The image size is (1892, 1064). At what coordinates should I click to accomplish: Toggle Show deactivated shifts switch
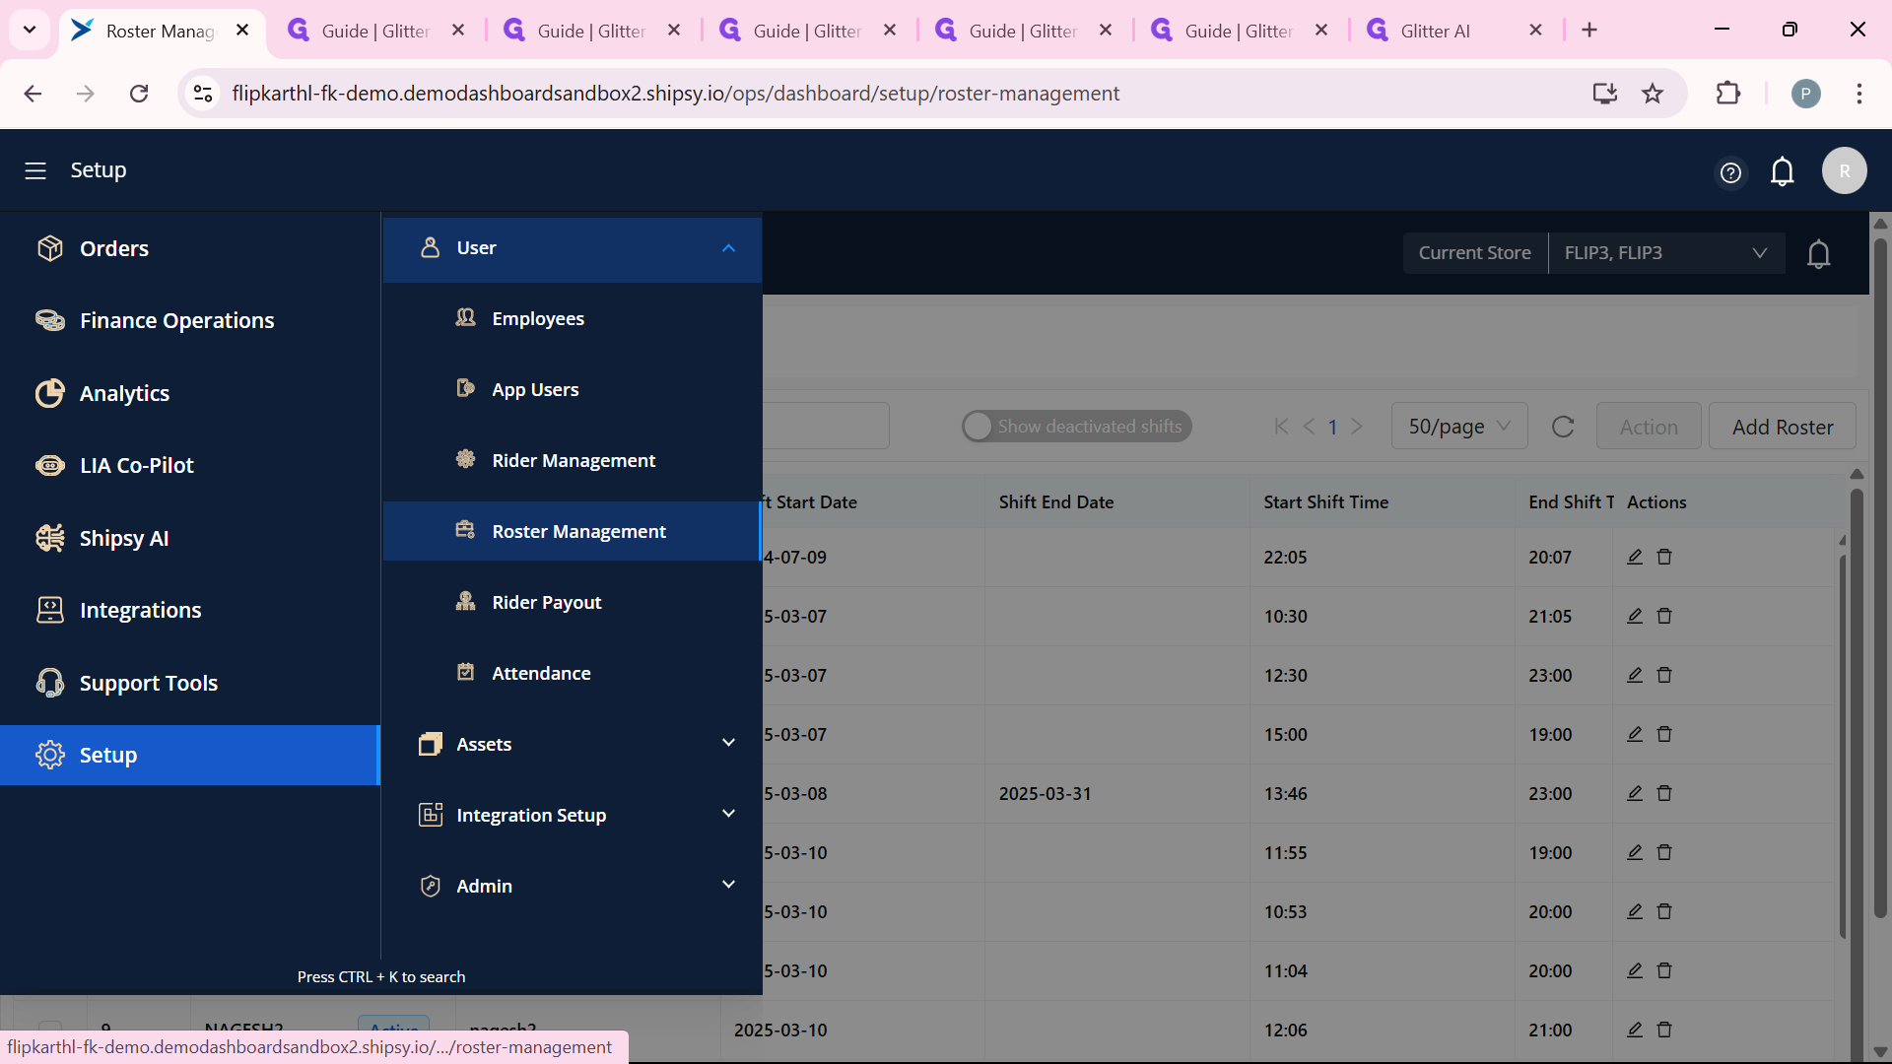coord(979,427)
